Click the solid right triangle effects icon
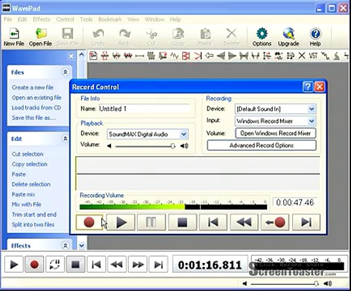This screenshot has width=351, height=291. tap(232, 55)
